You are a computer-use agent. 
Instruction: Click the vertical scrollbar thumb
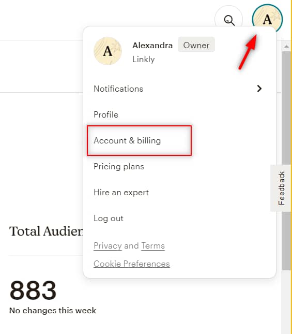coord(286,161)
